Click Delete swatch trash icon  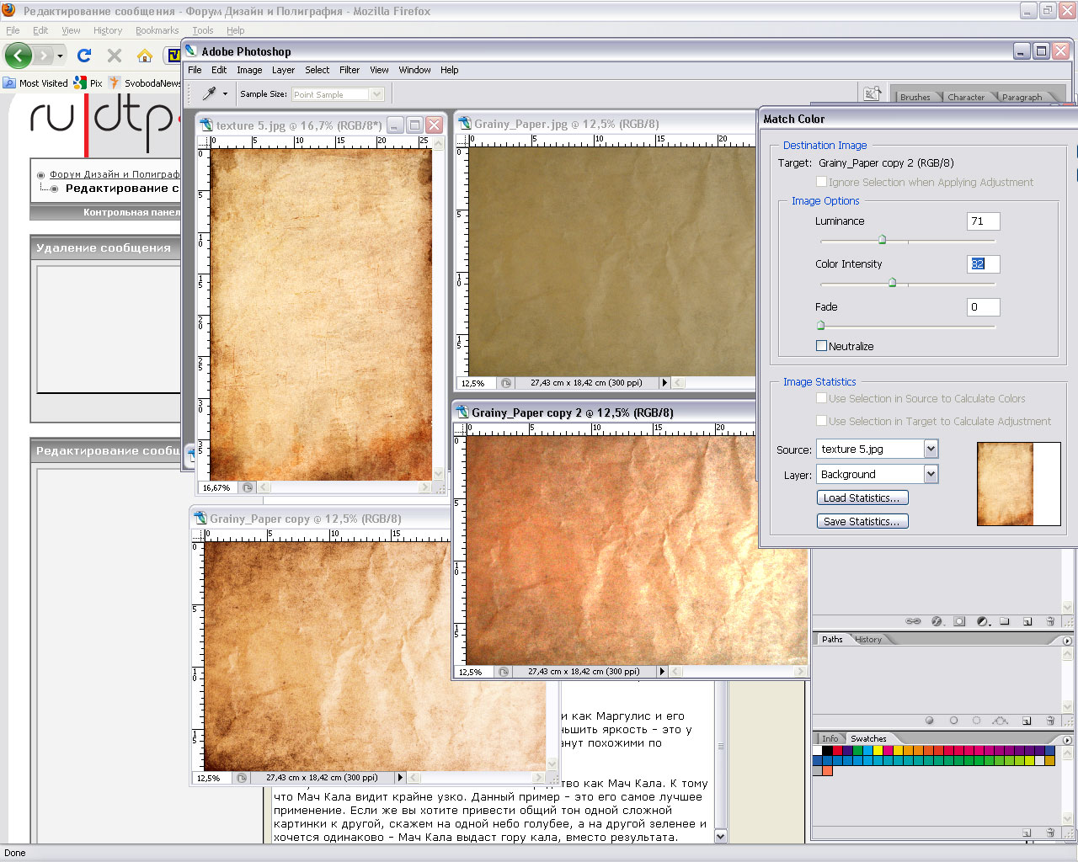tap(1050, 833)
